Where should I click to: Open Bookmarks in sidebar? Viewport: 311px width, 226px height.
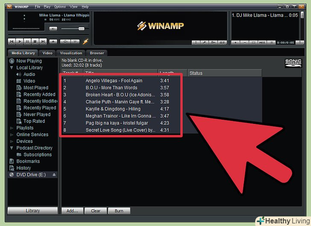tap(28, 161)
